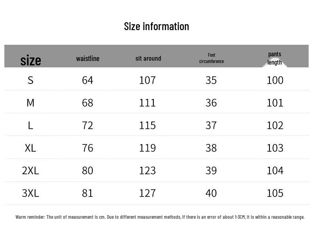This screenshot has width=313, height=235.
Task: Click waistline value 80 for 2XL
Action: coord(88,170)
